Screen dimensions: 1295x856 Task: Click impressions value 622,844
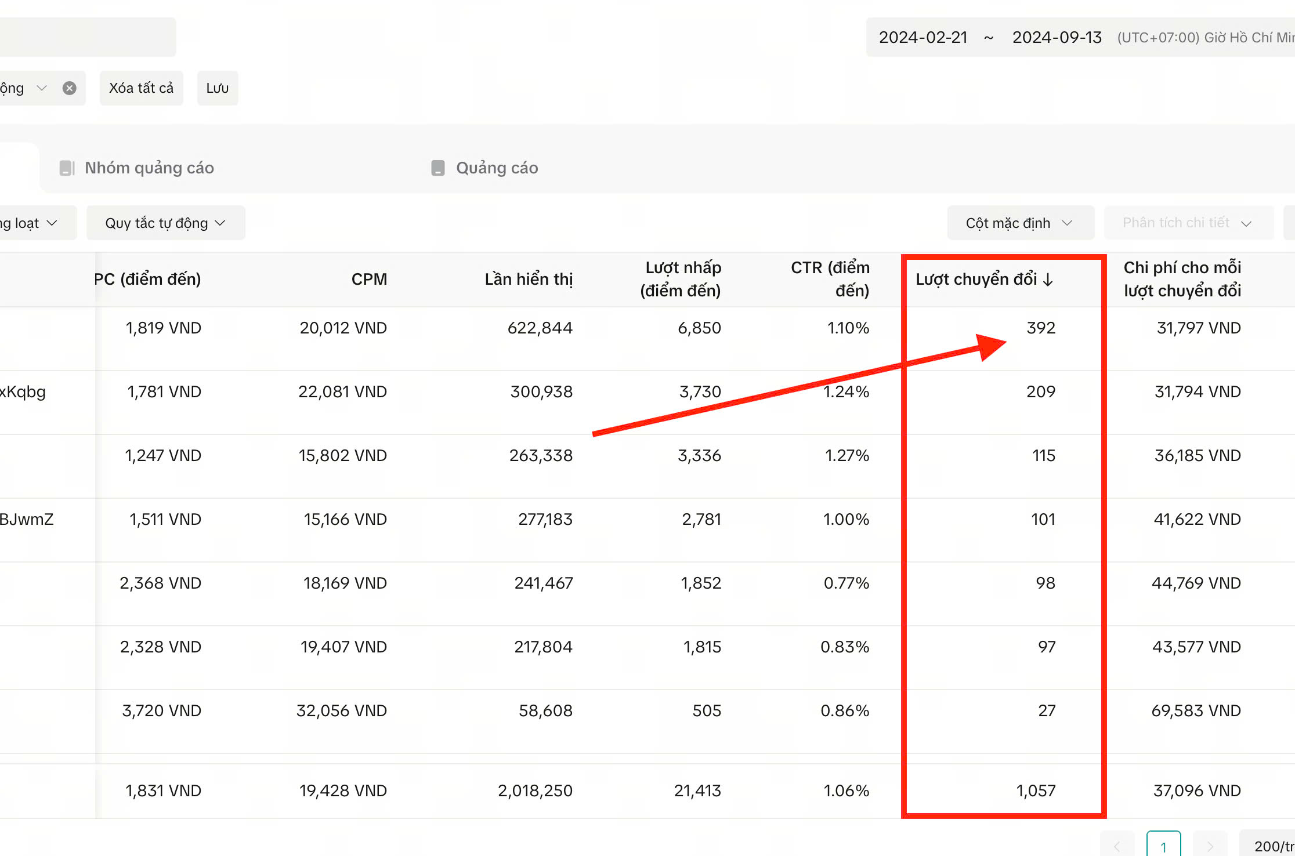click(x=540, y=328)
